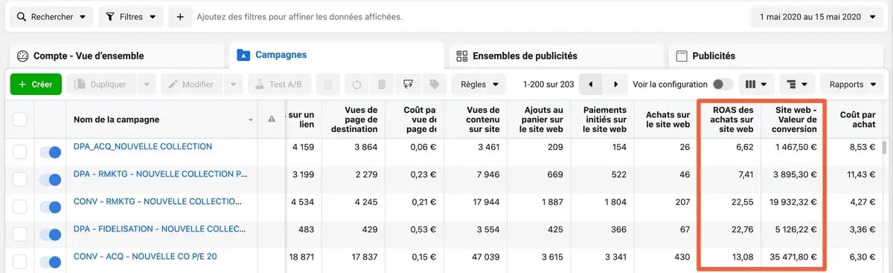Click the green Créer button
893x273 pixels.
[36, 85]
